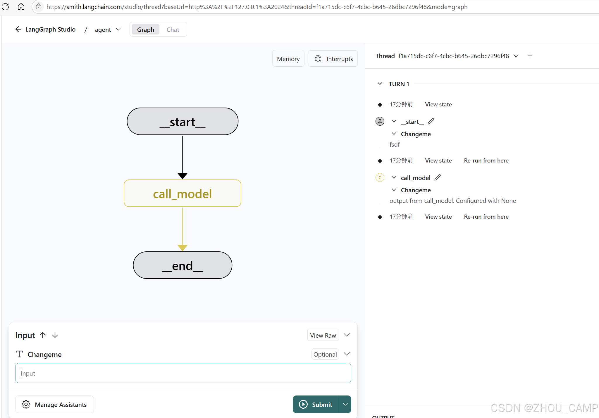Switch to the Chat tab
The image size is (599, 418).
pos(173,29)
